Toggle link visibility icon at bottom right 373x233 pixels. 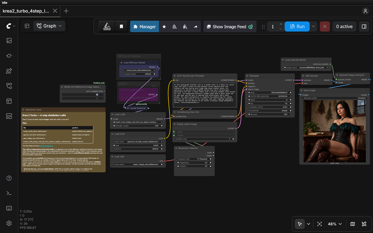click(364, 224)
